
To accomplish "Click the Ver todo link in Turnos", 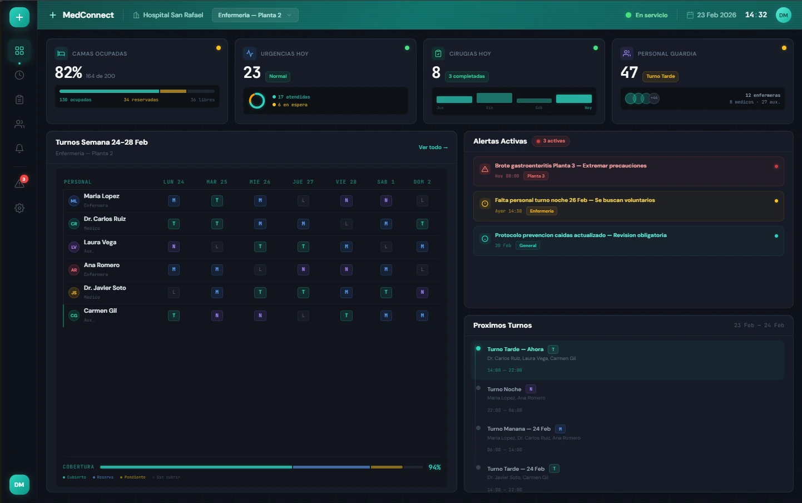I will [433, 147].
